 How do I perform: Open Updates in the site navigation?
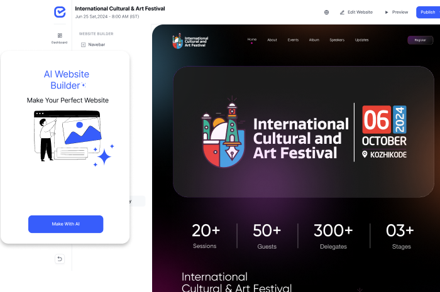click(361, 40)
